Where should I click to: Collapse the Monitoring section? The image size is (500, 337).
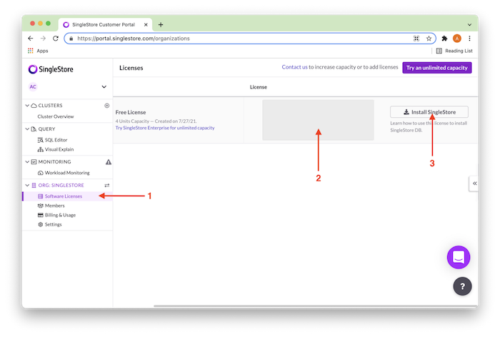pos(27,161)
